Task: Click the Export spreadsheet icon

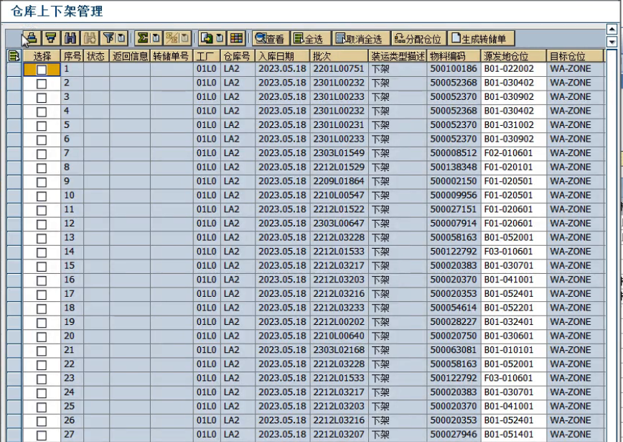Action: coord(205,39)
